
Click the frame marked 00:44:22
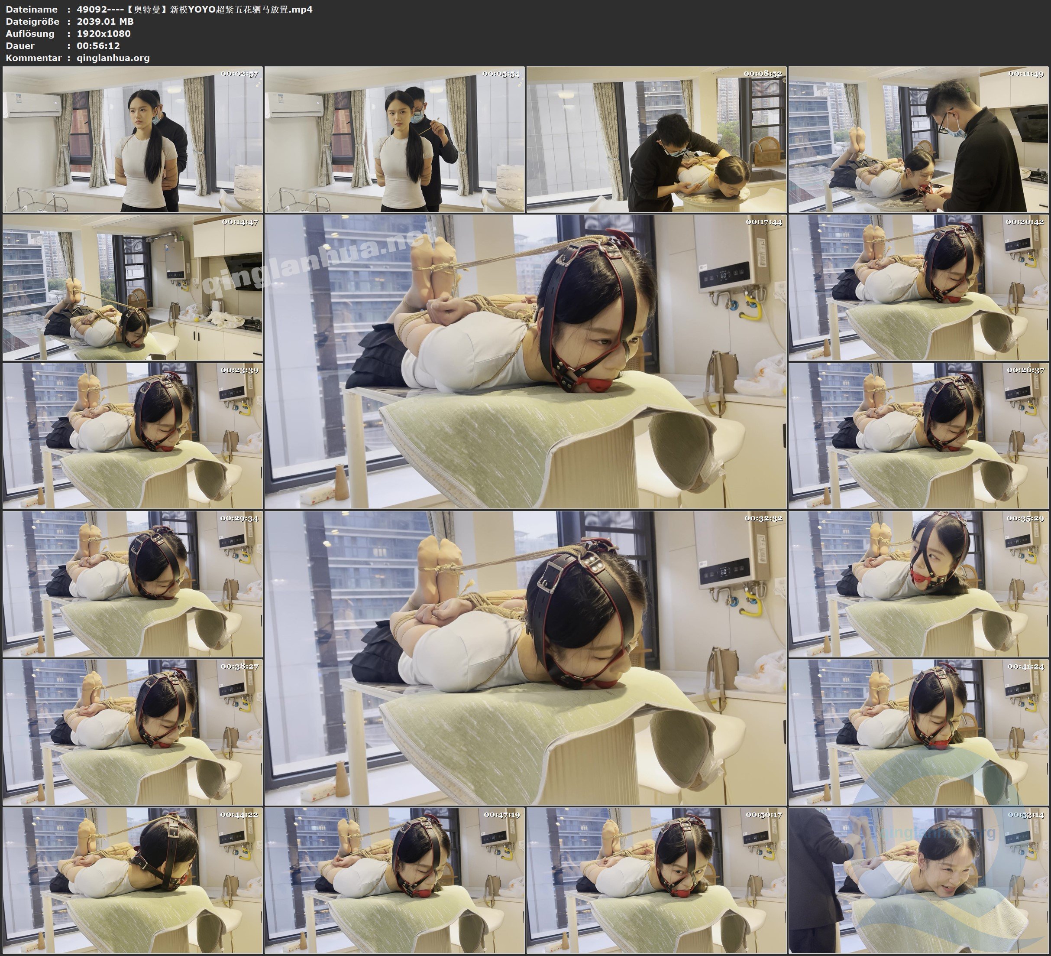133,880
